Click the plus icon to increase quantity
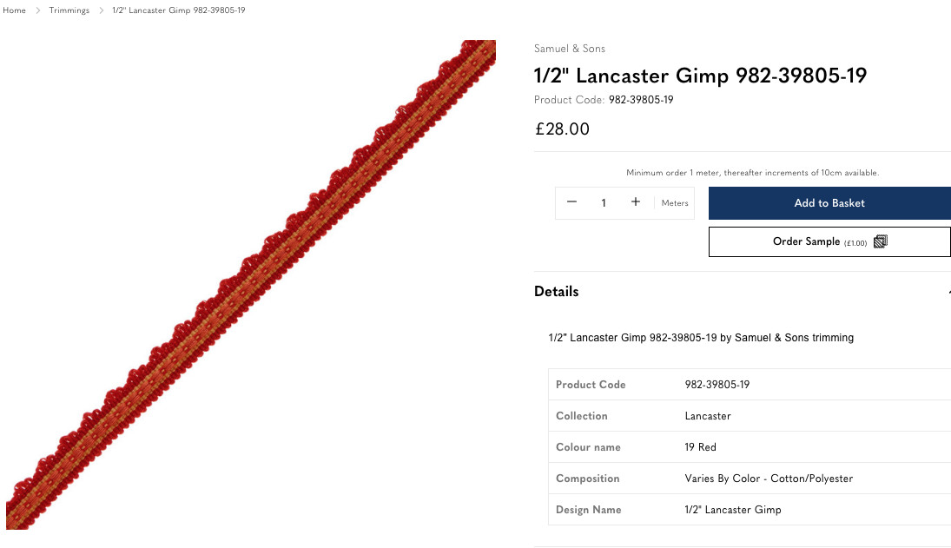 tap(635, 201)
